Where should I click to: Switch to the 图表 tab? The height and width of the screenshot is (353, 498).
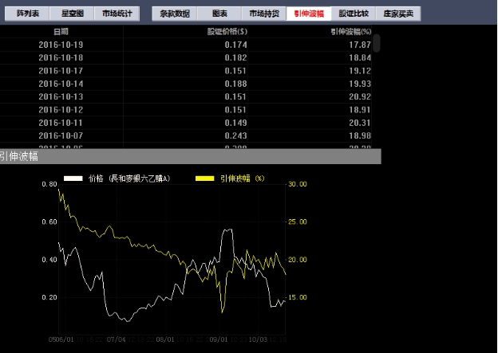(219, 14)
